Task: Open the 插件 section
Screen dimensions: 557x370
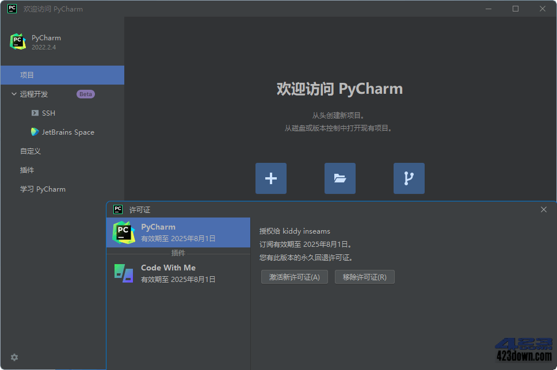Action: point(29,170)
